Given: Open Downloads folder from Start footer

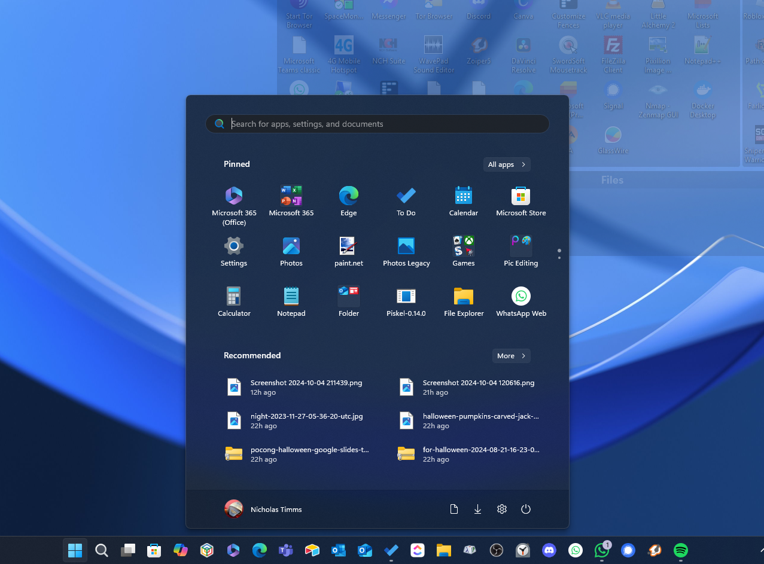Looking at the screenshot, I should [x=477, y=509].
